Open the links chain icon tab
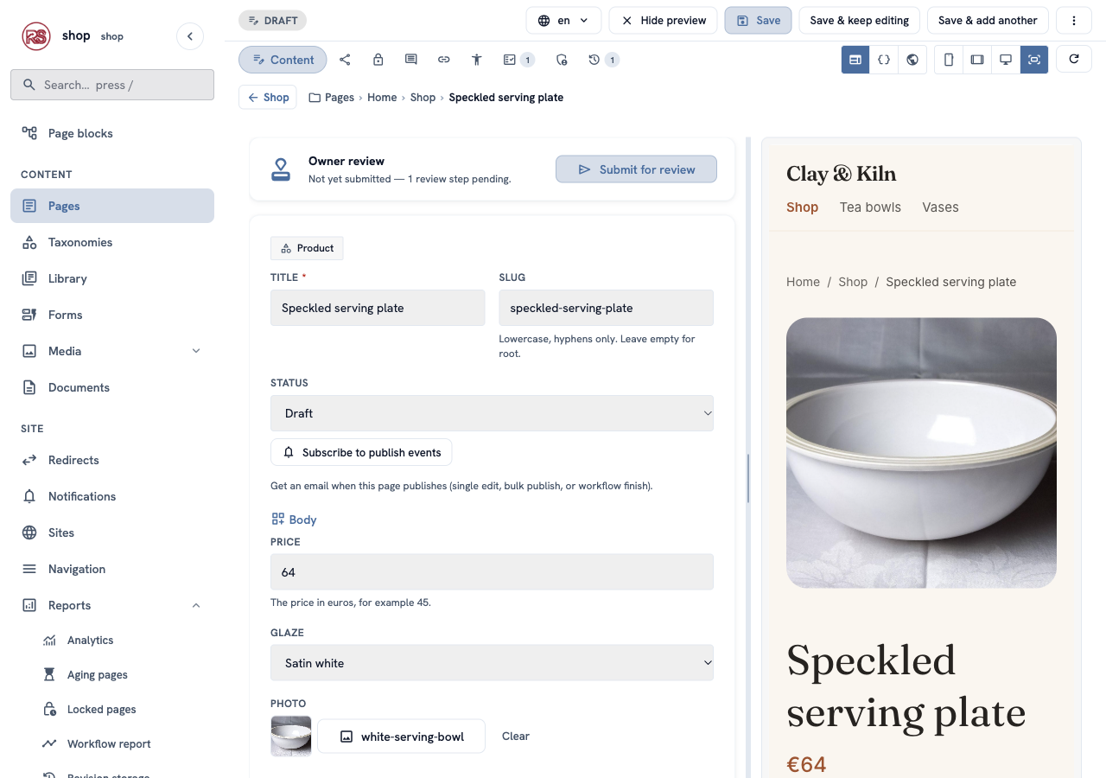This screenshot has height=778, width=1106. 443,60
